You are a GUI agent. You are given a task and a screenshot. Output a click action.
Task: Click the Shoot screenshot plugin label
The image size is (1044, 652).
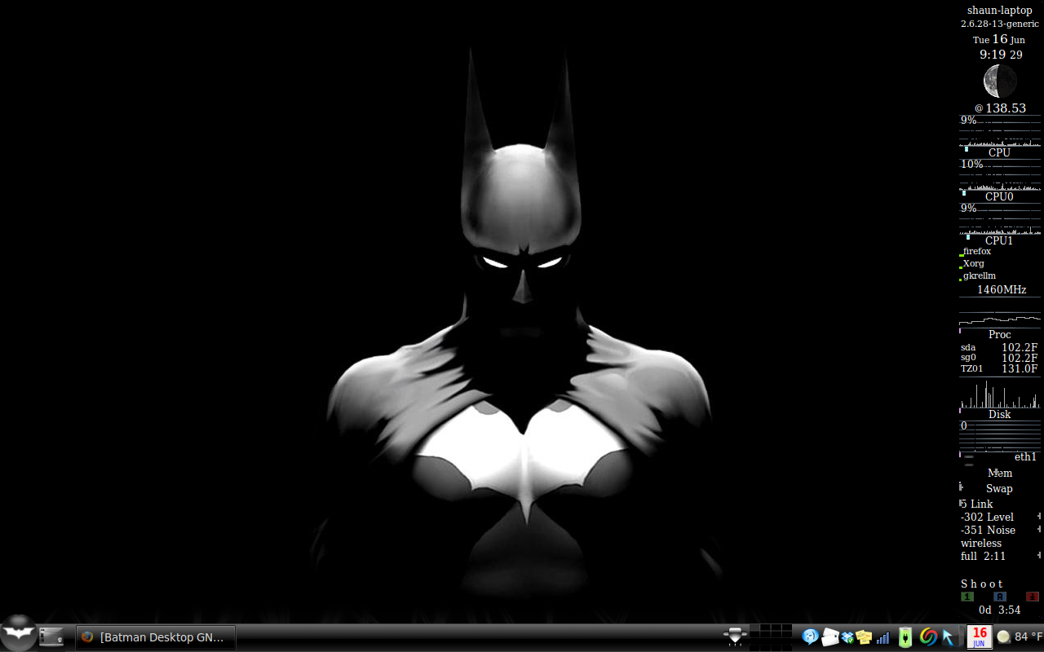982,584
